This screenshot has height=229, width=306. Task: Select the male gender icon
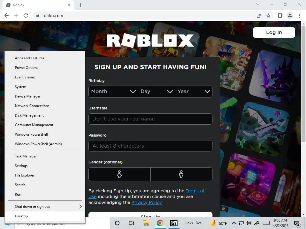[x=181, y=174]
